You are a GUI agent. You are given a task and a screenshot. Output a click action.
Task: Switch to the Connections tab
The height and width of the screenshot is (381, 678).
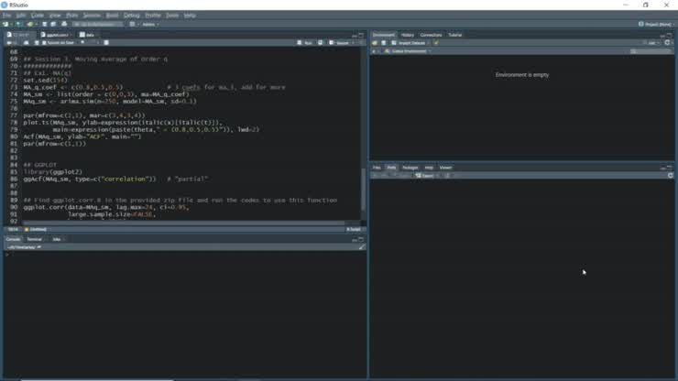431,35
